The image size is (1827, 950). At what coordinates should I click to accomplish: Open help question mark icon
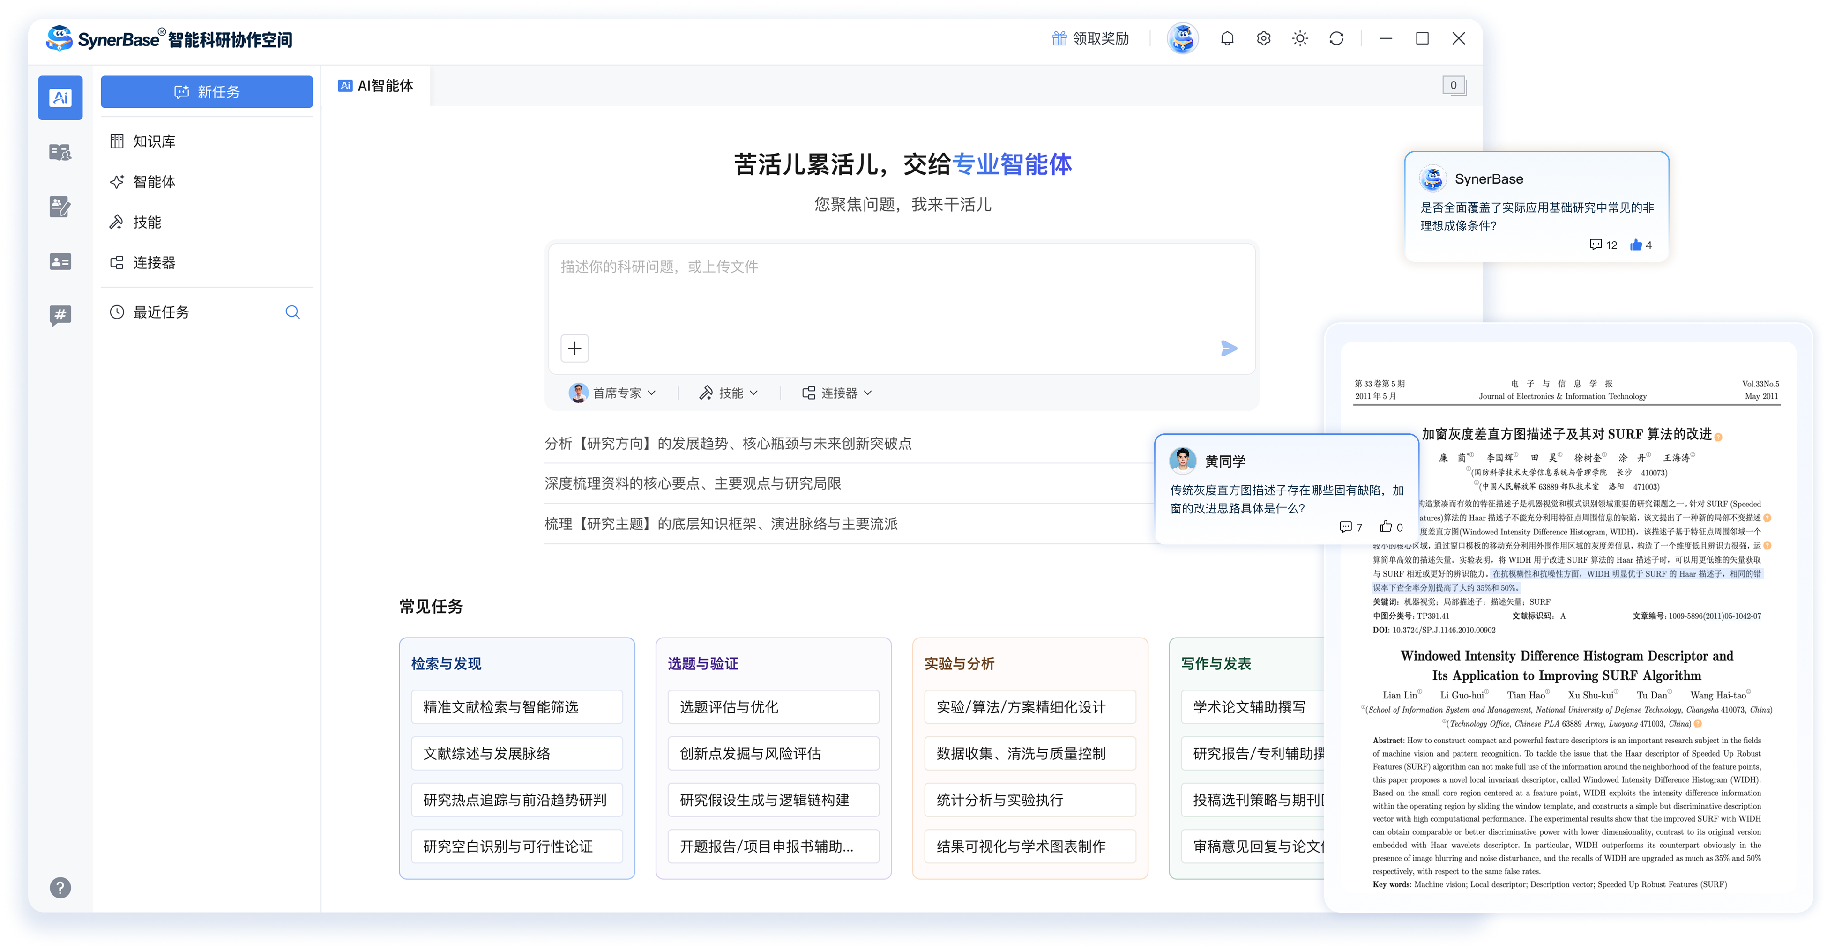click(x=60, y=888)
